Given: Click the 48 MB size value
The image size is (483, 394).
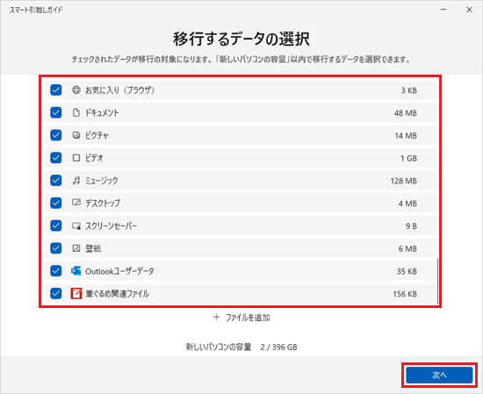Looking at the screenshot, I should [406, 113].
